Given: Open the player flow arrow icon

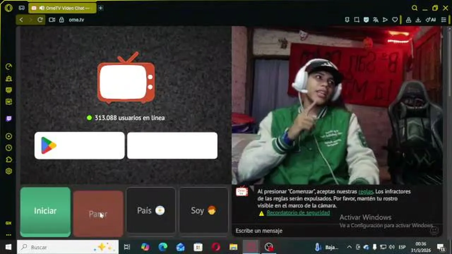Looking at the screenshot, I should (x=385, y=20).
